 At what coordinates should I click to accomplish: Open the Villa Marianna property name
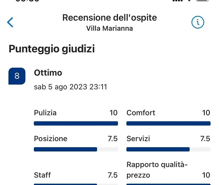(109, 28)
